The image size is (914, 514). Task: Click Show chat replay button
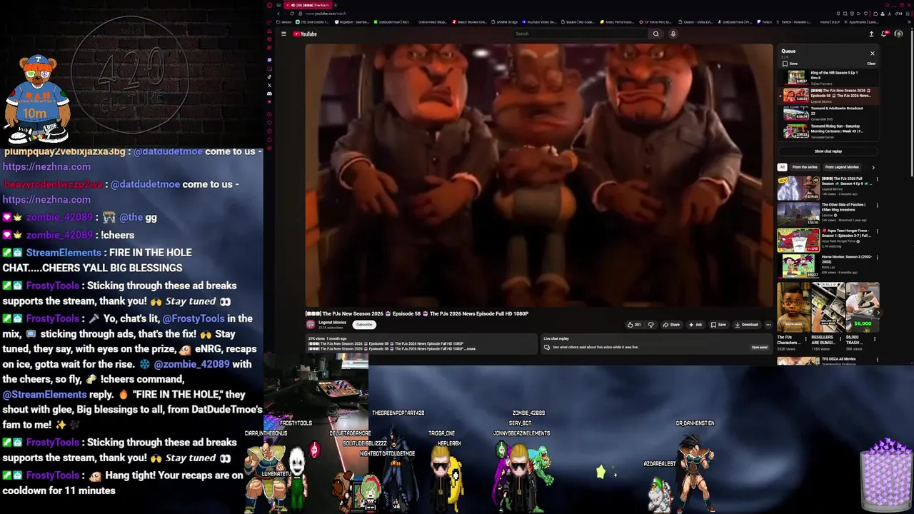pos(828,151)
